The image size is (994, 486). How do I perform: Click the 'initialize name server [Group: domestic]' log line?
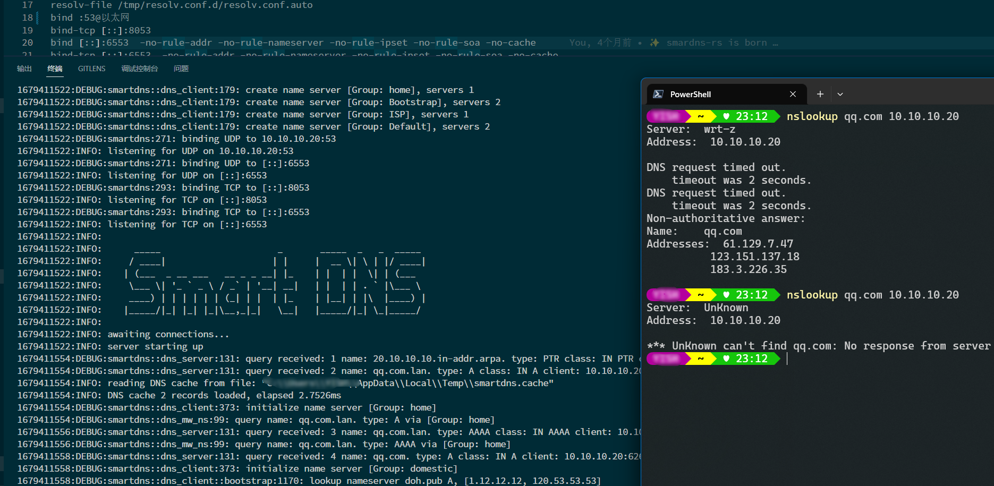pos(237,468)
